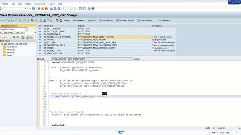Click the yellow Exit button icon

[43, 9]
